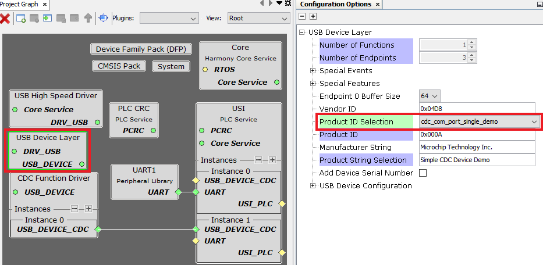The image size is (543, 265).
Task: Click the CMSIS Pack block
Action: pos(119,66)
